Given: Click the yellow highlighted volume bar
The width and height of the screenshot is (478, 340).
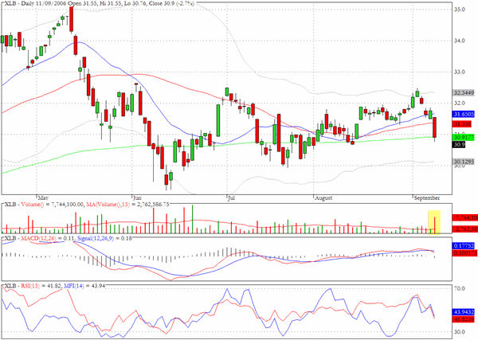Looking at the screenshot, I should pos(434,222).
